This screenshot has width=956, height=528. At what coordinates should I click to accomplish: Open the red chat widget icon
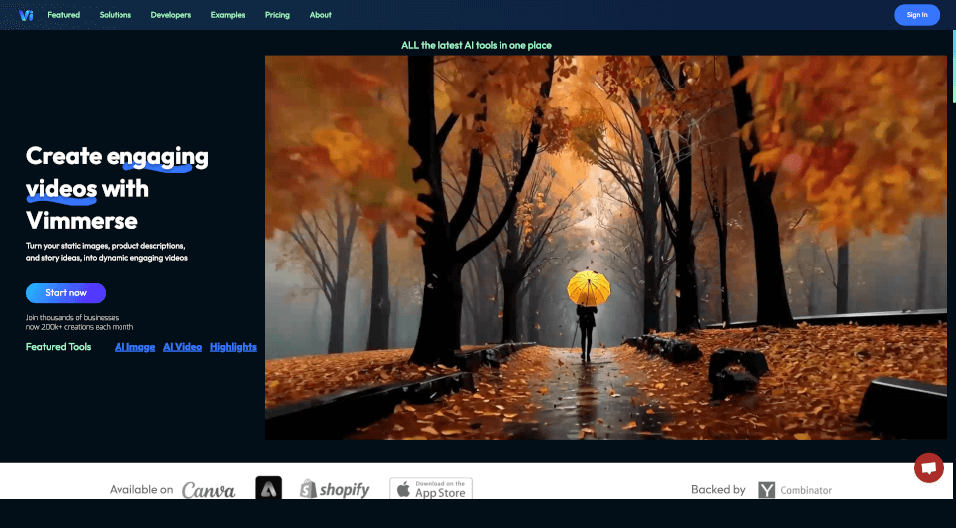928,467
